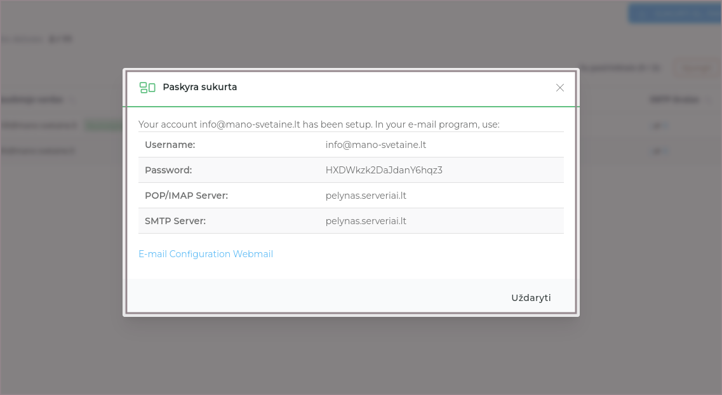The image size is (722, 395).
Task: Click the SMTP Server: label
Action: tap(175, 221)
